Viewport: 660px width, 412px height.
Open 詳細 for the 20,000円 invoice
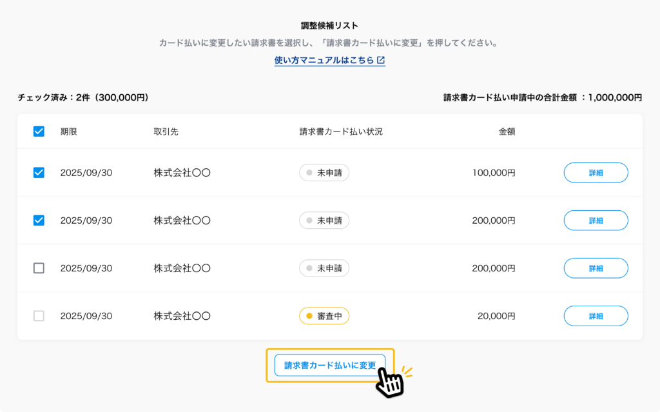point(596,316)
